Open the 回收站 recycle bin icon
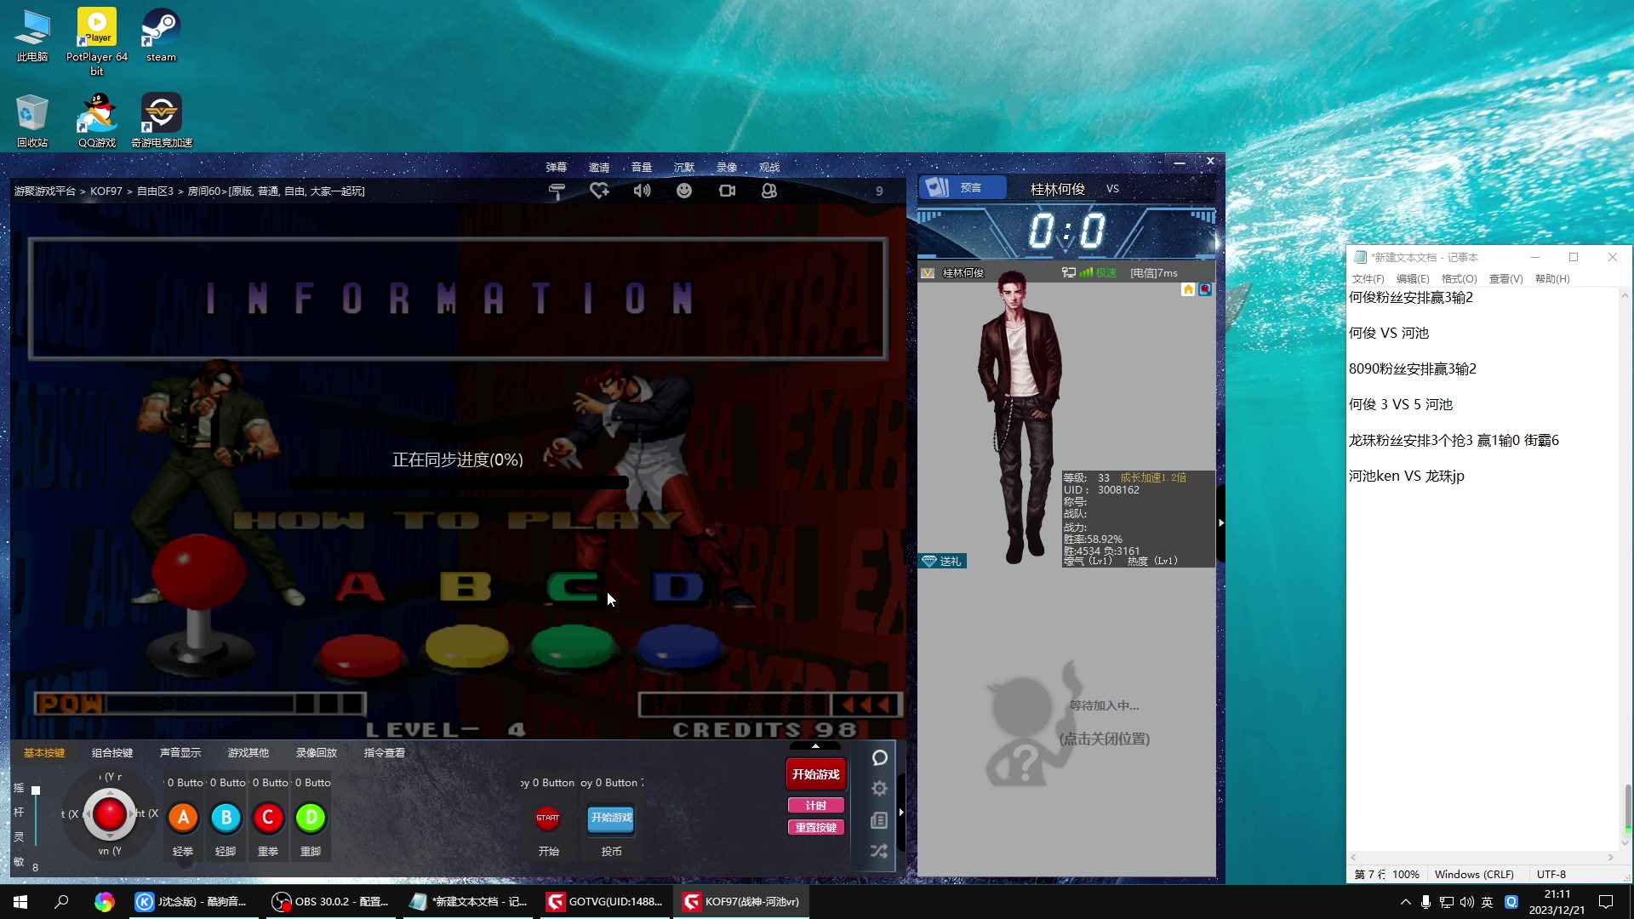Screen dimensions: 1634x919 click(32, 121)
